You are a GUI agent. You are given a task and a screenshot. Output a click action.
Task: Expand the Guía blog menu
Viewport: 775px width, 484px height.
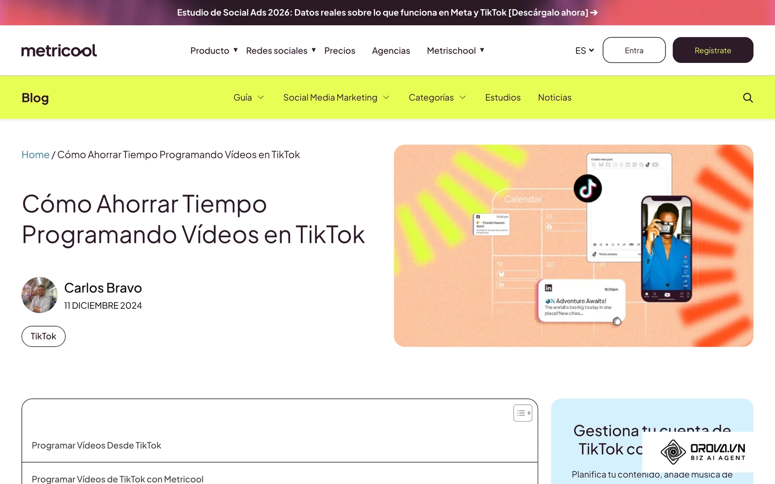point(249,98)
